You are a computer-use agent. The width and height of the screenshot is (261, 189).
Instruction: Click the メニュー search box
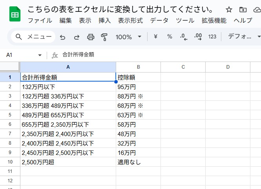point(33,37)
